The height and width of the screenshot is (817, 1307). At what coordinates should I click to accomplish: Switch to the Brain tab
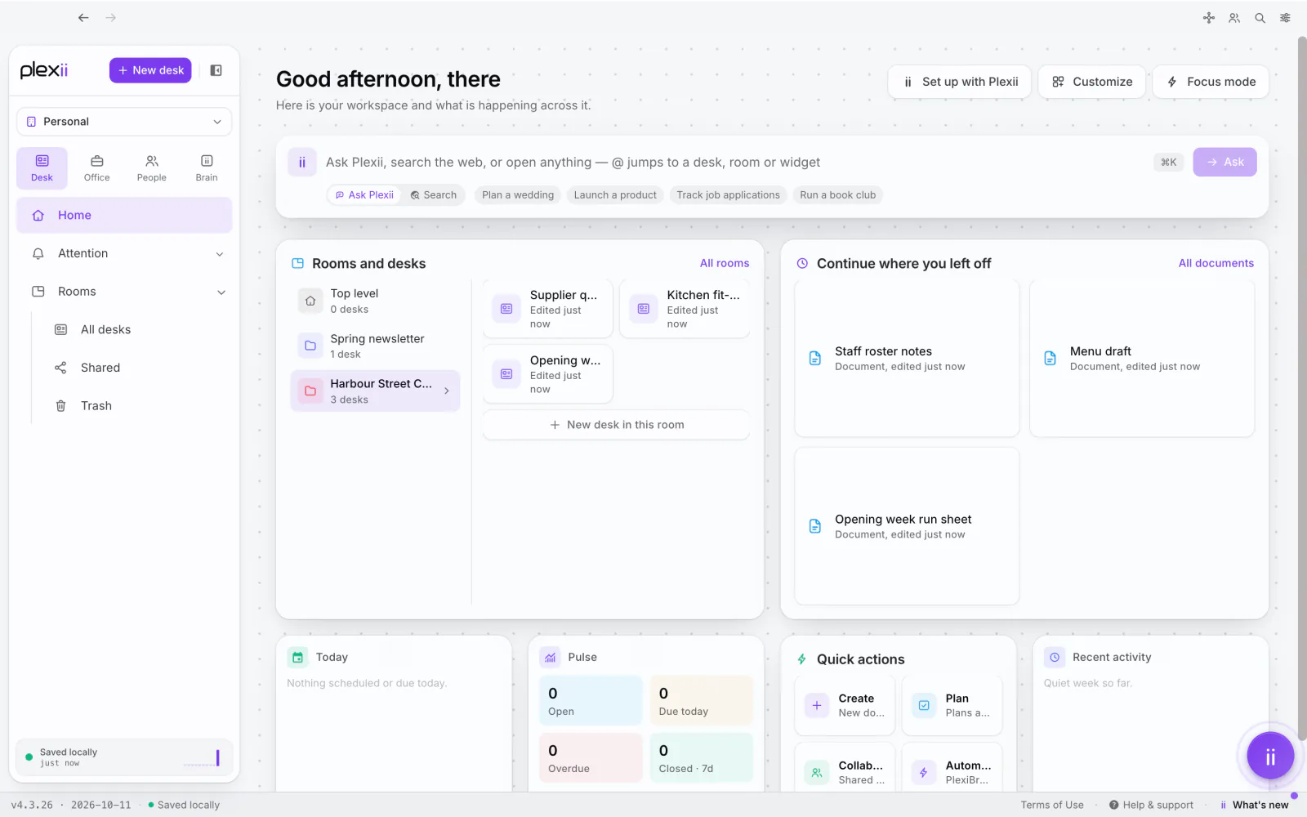point(207,167)
